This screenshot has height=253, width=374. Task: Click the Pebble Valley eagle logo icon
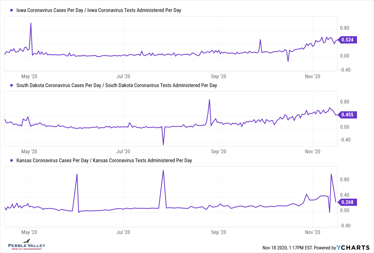pos(27,241)
